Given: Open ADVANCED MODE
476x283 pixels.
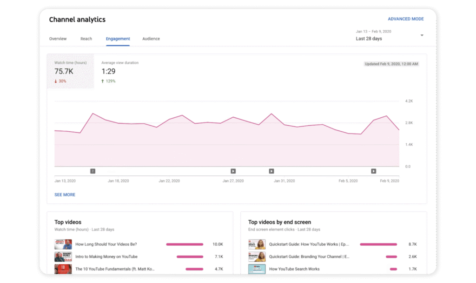Looking at the screenshot, I should point(405,19).
